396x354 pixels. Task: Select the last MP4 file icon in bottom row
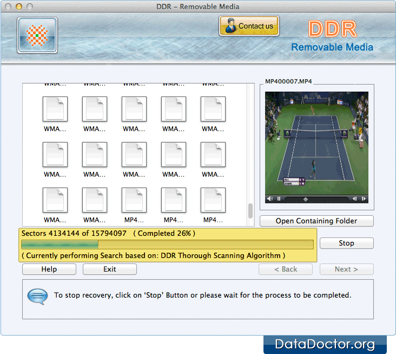tap(213, 200)
